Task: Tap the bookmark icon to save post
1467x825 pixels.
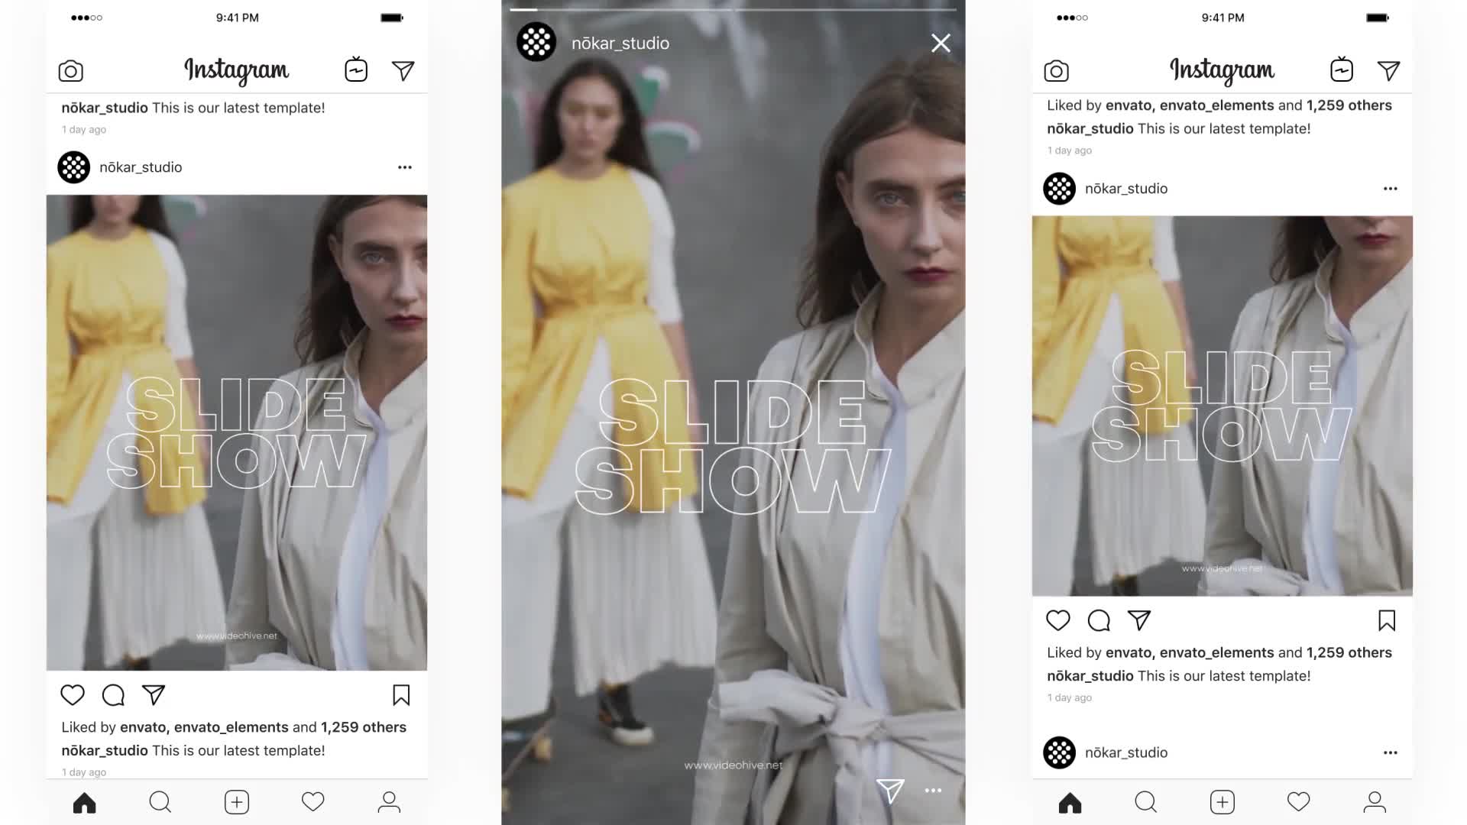Action: pos(401,694)
